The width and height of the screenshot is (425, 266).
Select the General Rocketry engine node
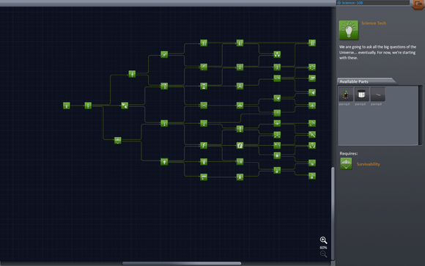point(132,74)
